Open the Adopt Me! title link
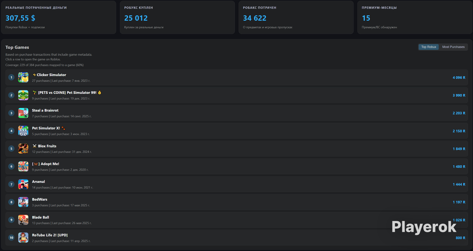This screenshot has width=473, height=251. (x=46, y=164)
